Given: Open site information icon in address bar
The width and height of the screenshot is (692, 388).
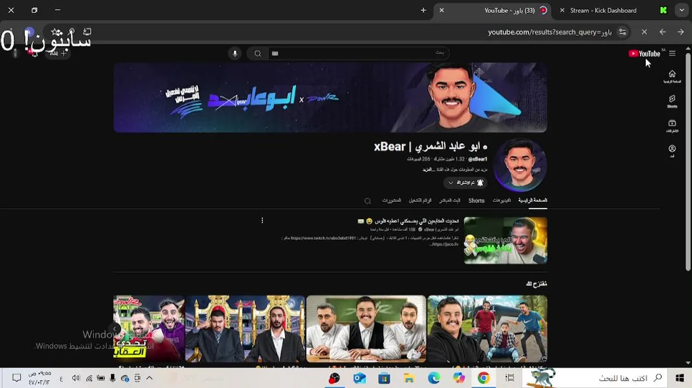Looking at the screenshot, I should tap(622, 32).
